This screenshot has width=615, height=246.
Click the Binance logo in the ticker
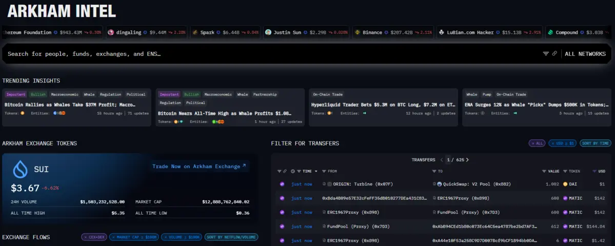click(x=358, y=32)
